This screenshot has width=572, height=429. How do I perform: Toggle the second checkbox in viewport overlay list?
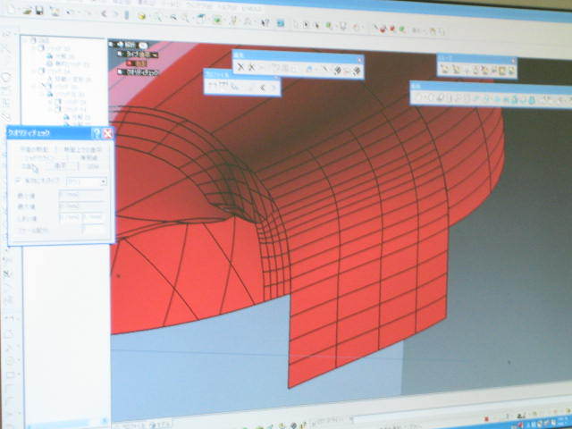pyautogui.click(x=120, y=54)
